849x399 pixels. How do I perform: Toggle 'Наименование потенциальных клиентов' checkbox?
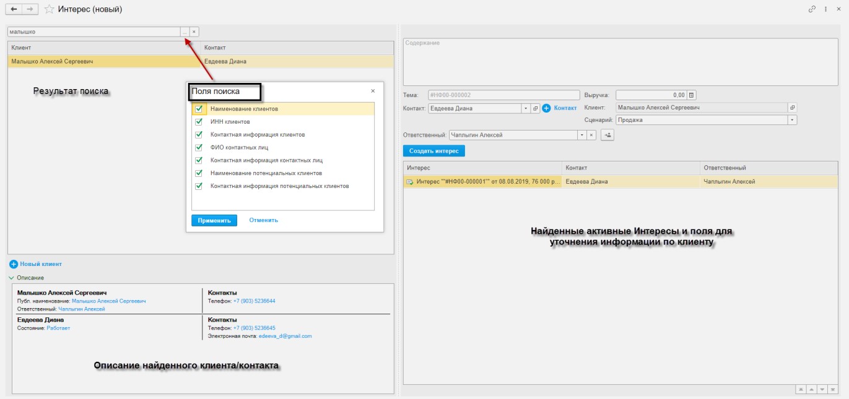click(199, 173)
